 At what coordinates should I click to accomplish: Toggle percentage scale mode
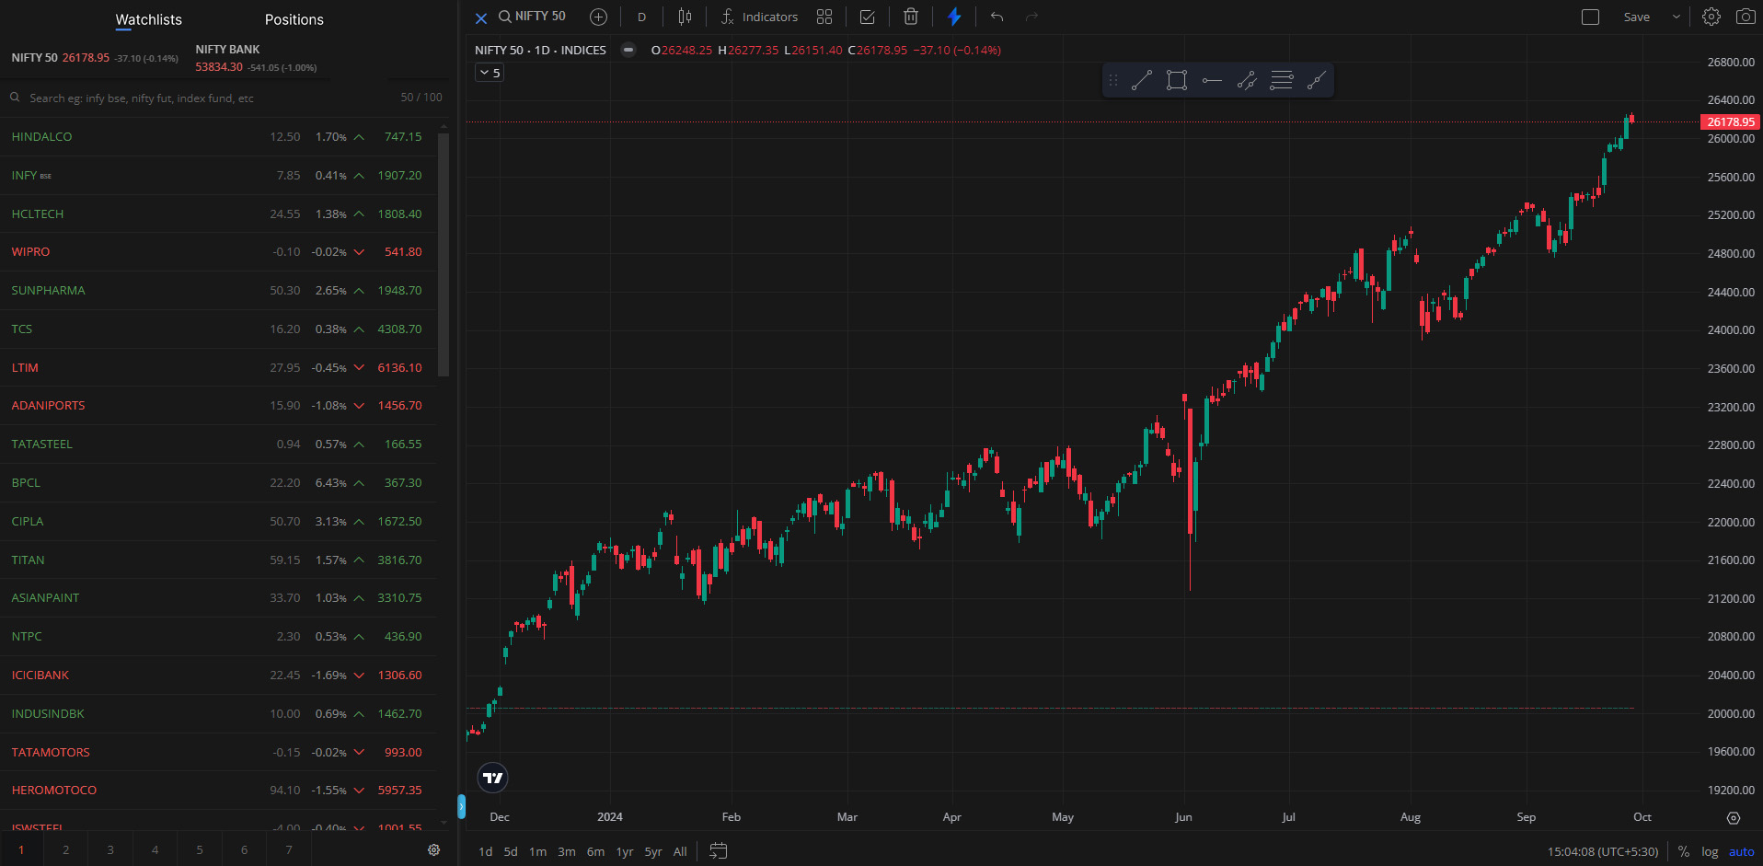tap(1683, 851)
